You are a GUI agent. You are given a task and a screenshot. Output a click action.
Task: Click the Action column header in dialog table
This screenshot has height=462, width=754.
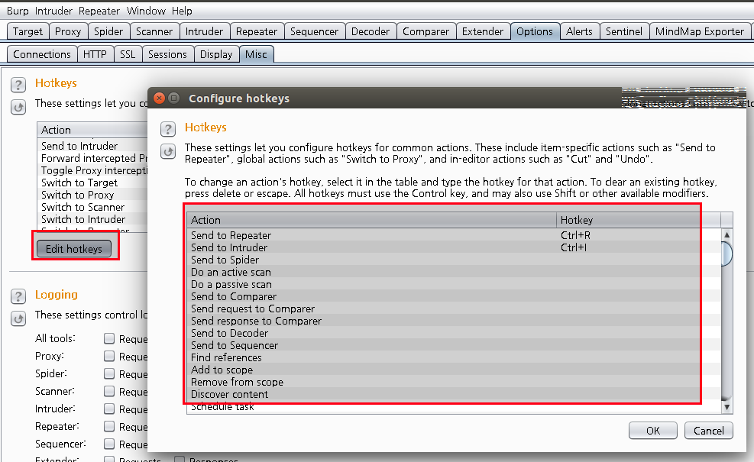coord(372,220)
